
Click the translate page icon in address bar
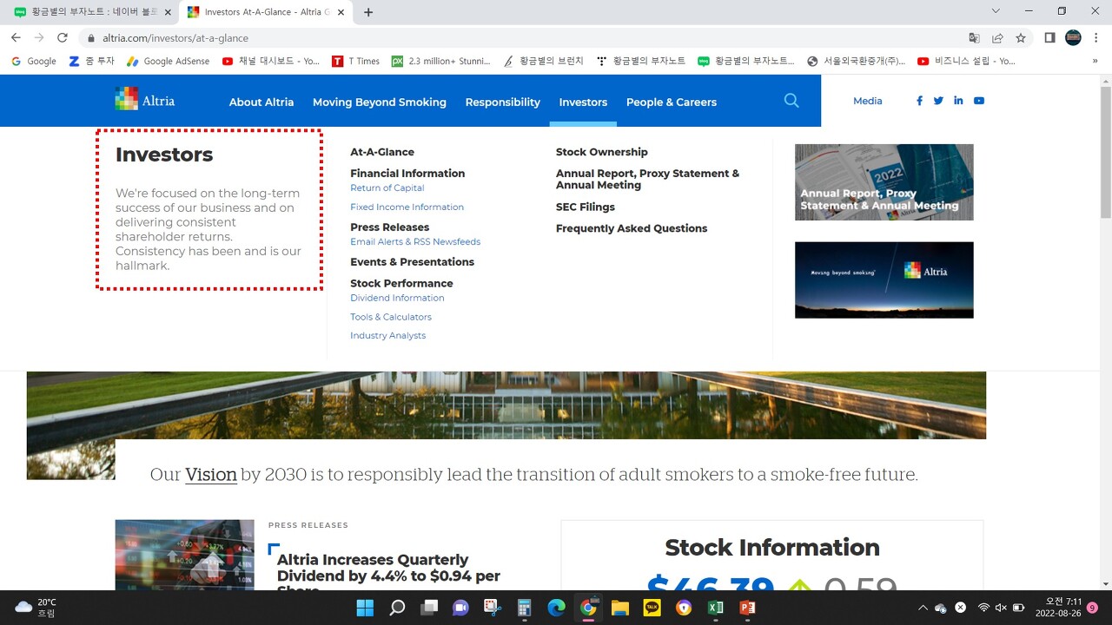tap(974, 38)
